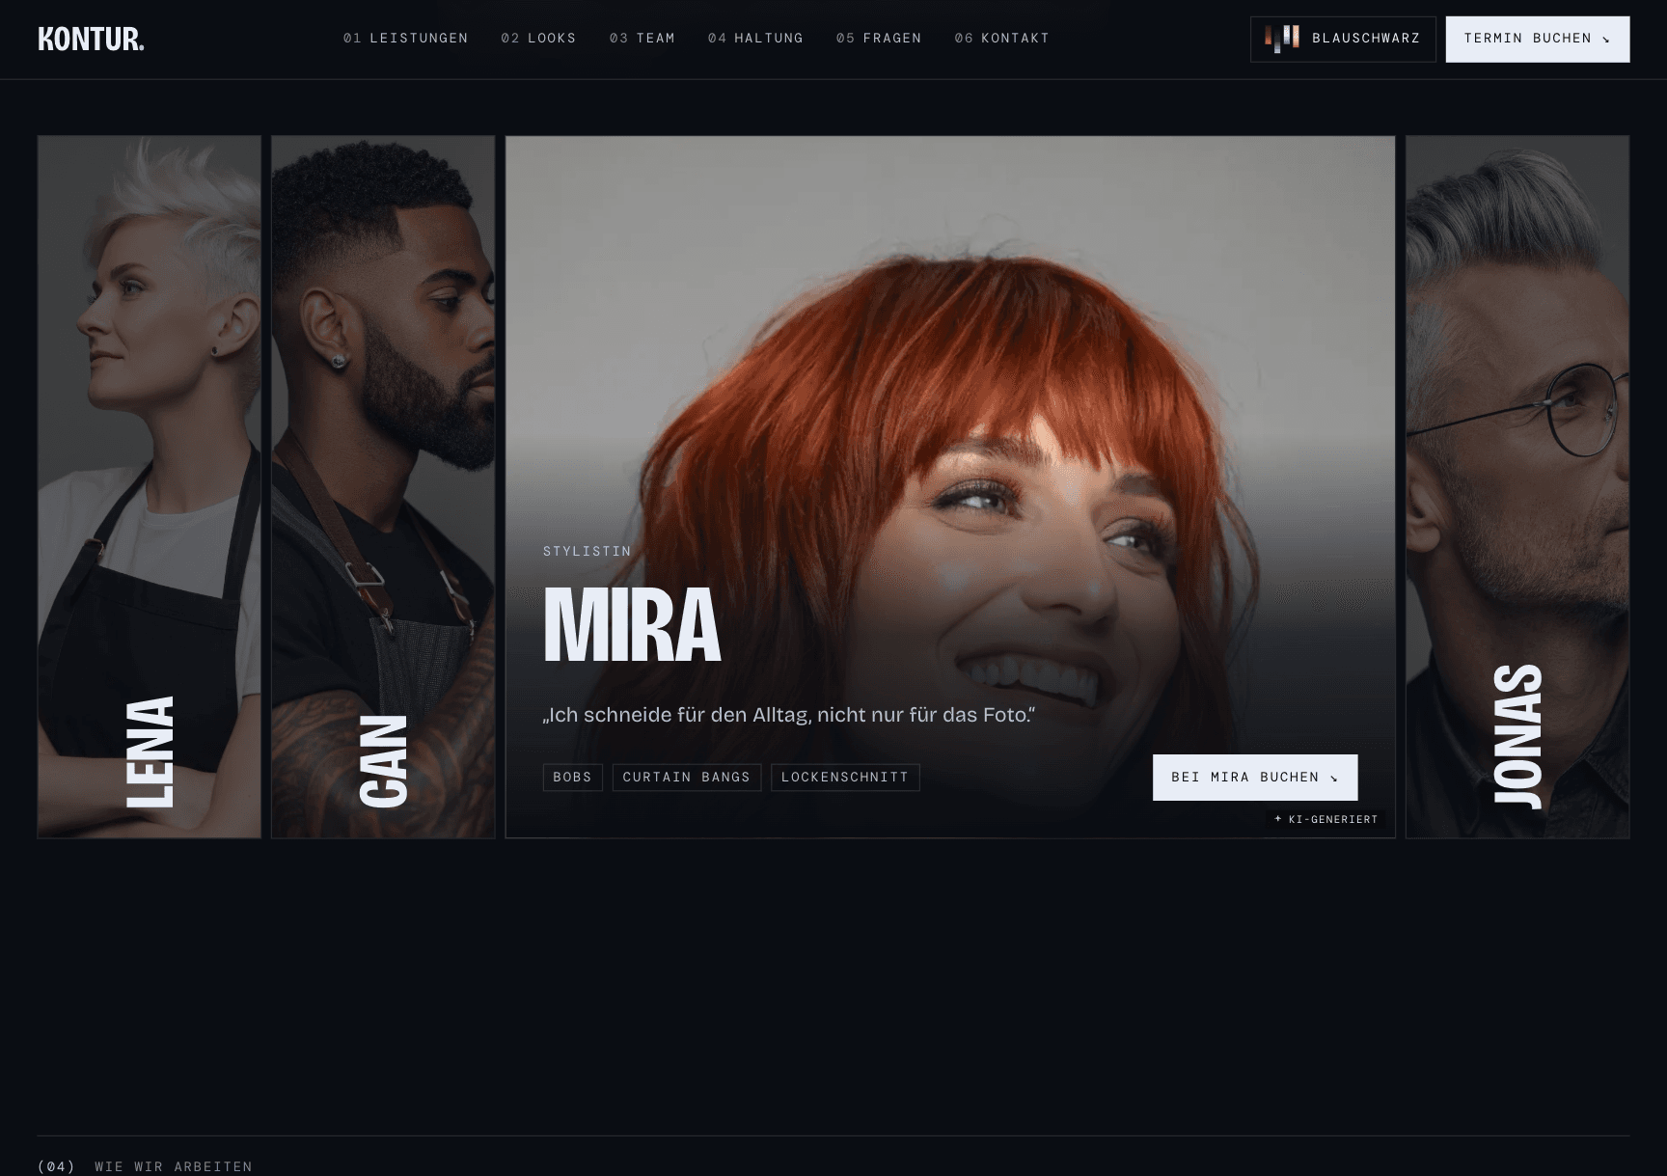Open the 01 Leistungen nav item
The width and height of the screenshot is (1667, 1176).
click(406, 39)
